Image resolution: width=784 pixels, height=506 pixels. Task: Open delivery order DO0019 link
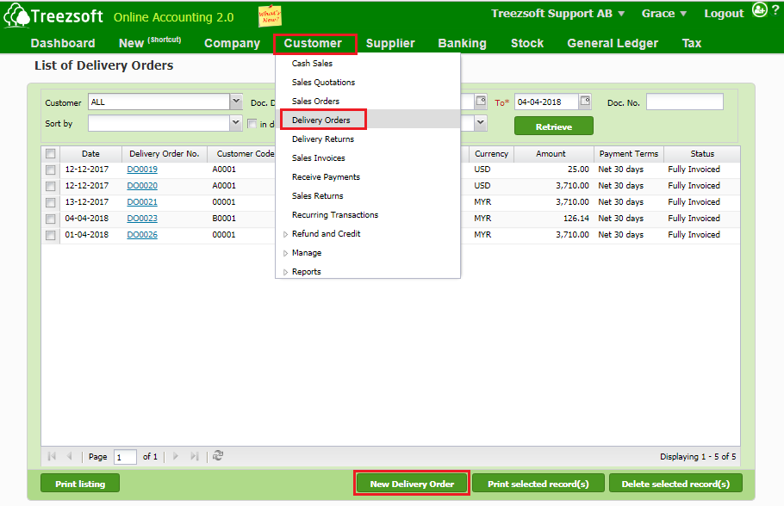coord(142,170)
